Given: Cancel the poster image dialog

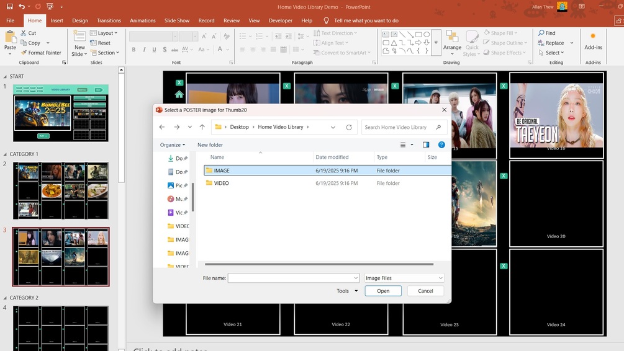Looking at the screenshot, I should pyautogui.click(x=425, y=291).
